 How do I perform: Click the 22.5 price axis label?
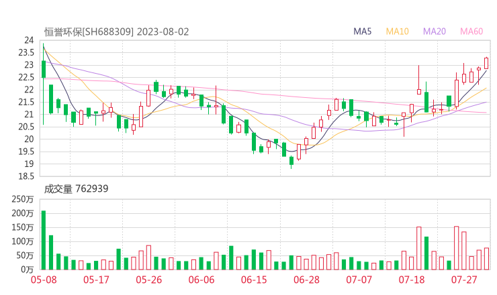(26, 77)
